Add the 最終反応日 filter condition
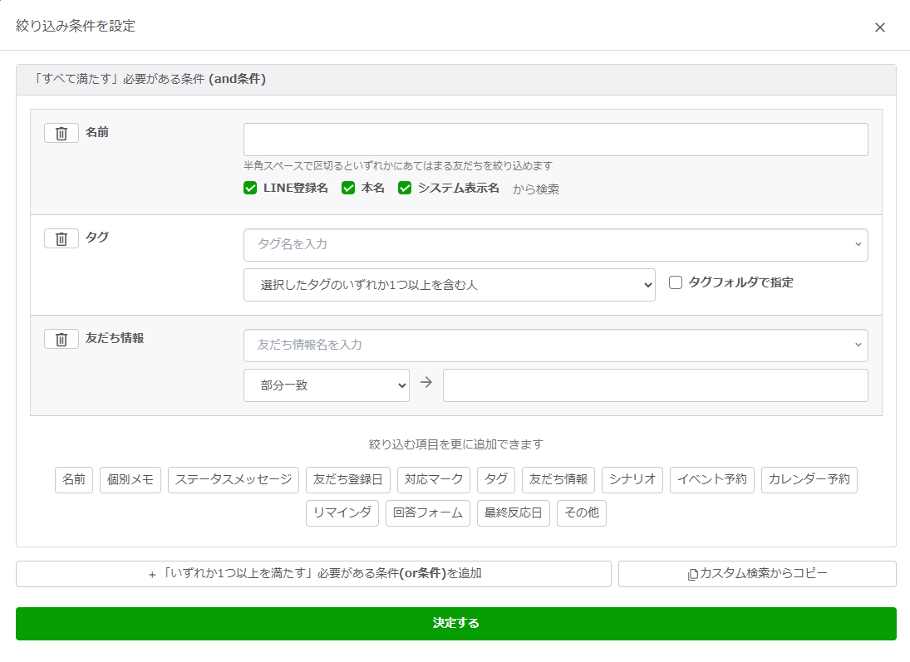Image resolution: width=910 pixels, height=662 pixels. 513,512
